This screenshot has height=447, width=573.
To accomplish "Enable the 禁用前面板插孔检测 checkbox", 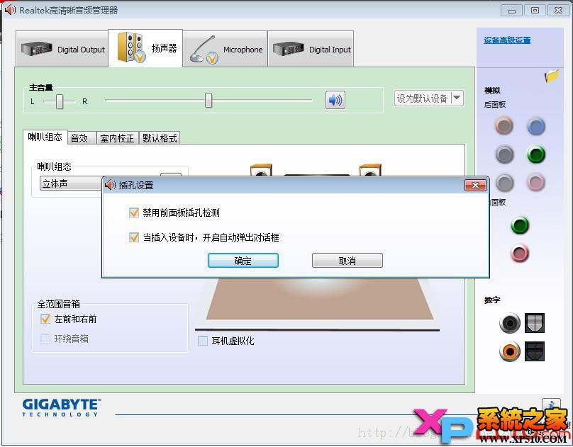I will click(x=134, y=212).
